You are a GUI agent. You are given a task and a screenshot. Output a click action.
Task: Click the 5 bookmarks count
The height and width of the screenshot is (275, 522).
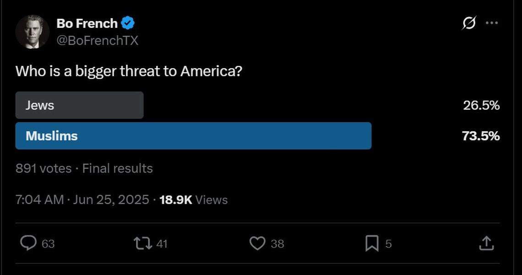pos(388,244)
